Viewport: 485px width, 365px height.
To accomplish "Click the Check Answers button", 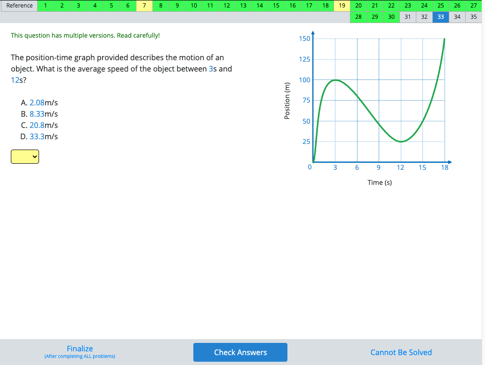I will 240,352.
